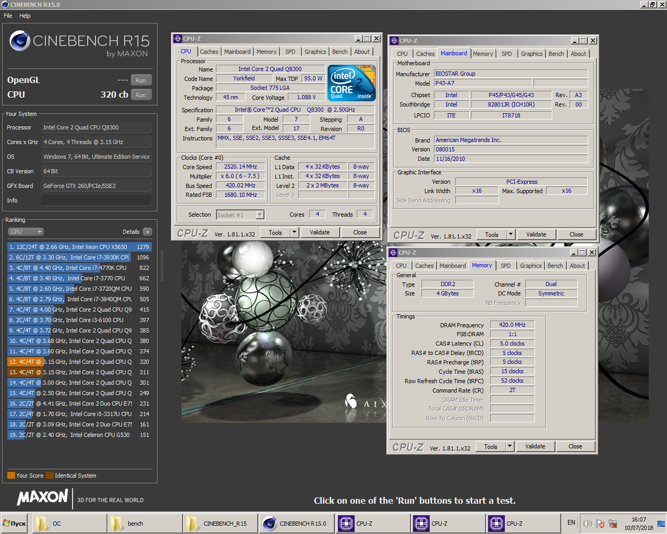
Task: Open the Ranking CPU dropdown
Action: tap(26, 232)
